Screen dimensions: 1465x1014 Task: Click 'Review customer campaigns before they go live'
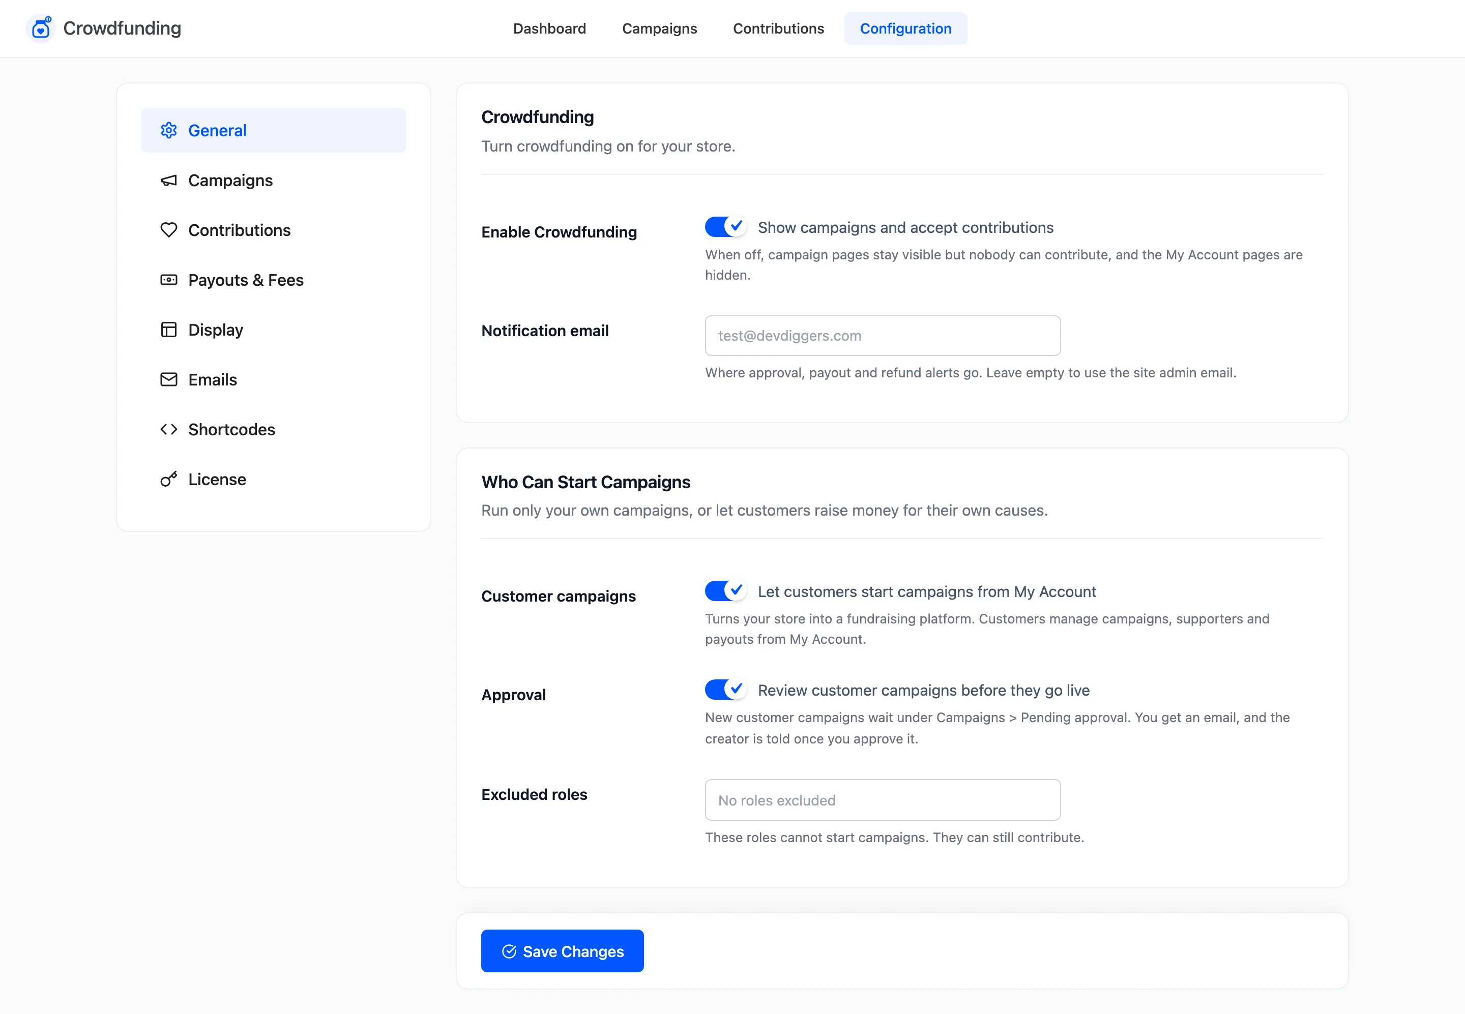click(923, 690)
